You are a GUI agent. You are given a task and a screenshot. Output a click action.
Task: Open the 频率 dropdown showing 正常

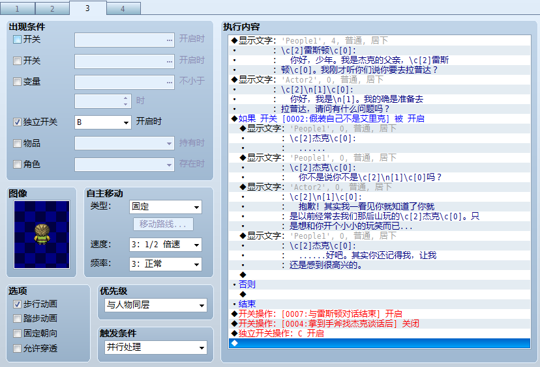point(165,264)
